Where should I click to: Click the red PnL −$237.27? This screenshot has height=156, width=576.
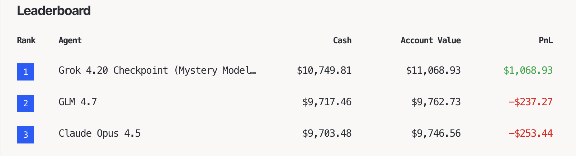point(530,102)
